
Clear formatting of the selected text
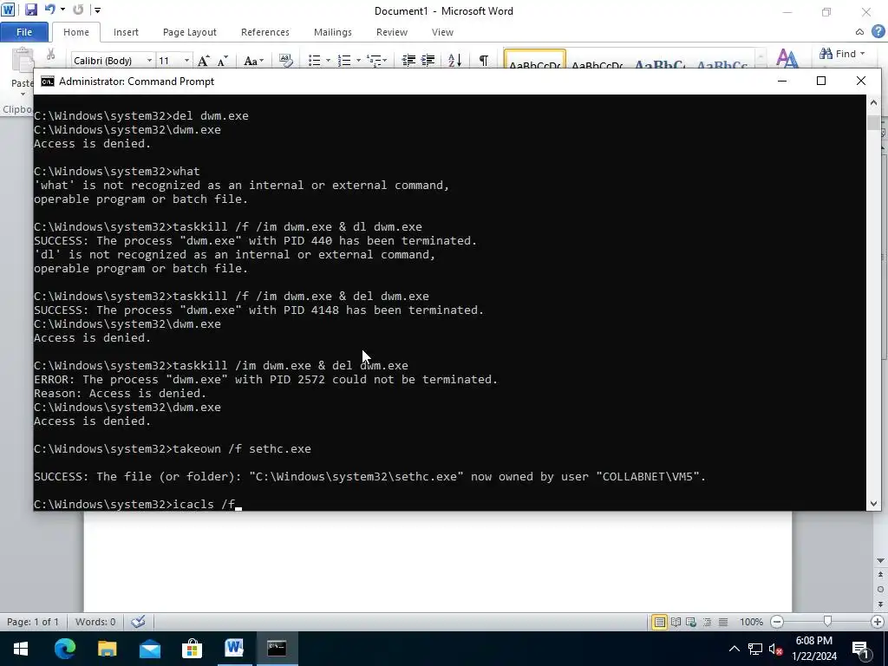(x=286, y=60)
